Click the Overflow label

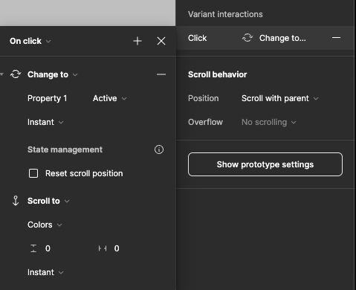(205, 122)
